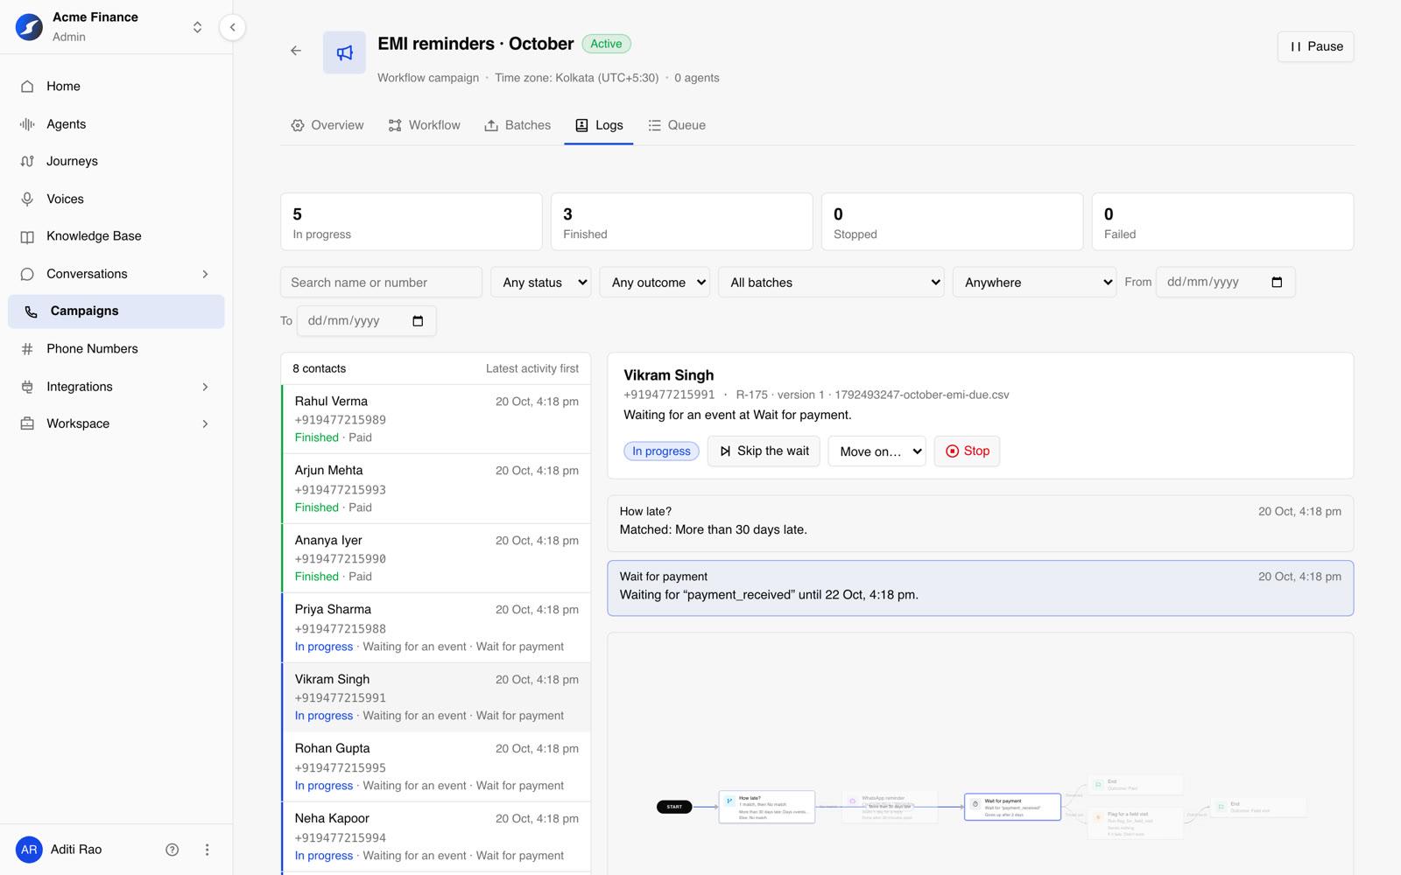
Task: Open Agents in the sidebar
Action: click(116, 124)
